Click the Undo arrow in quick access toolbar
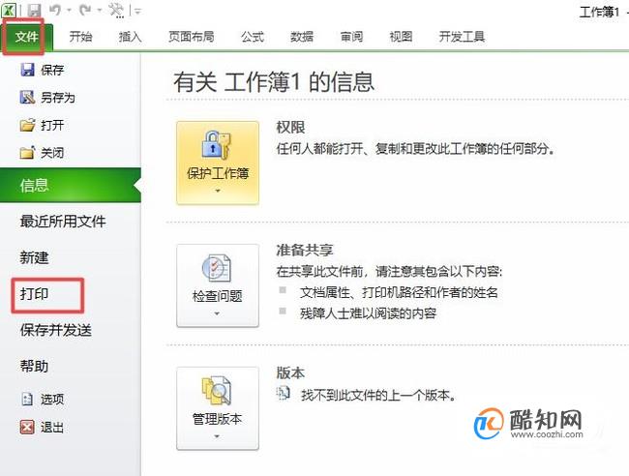The height and width of the screenshot is (476, 629). pyautogui.click(x=56, y=10)
